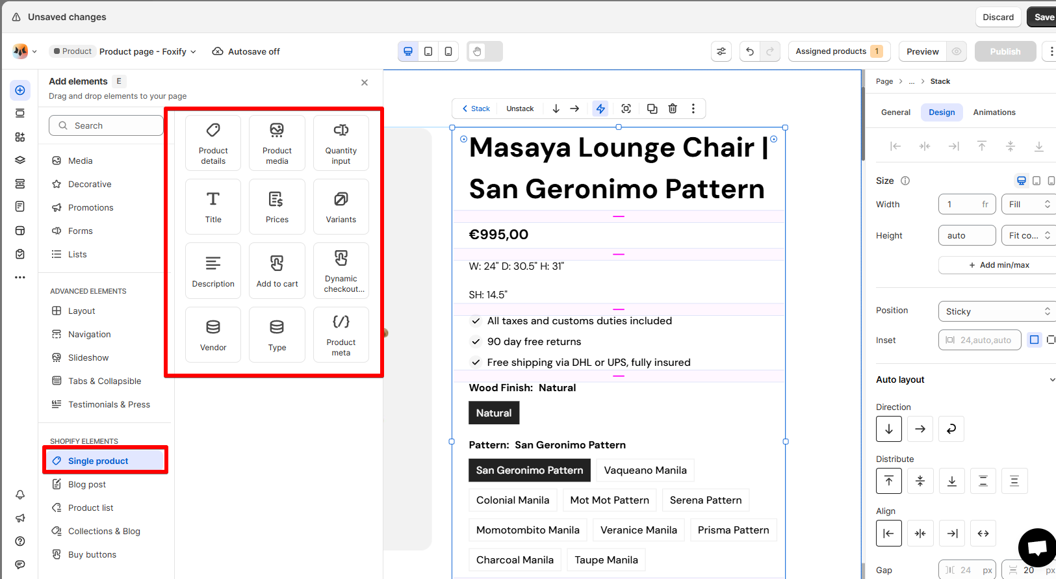Click the Preview button
The image size is (1056, 579).
point(923,51)
